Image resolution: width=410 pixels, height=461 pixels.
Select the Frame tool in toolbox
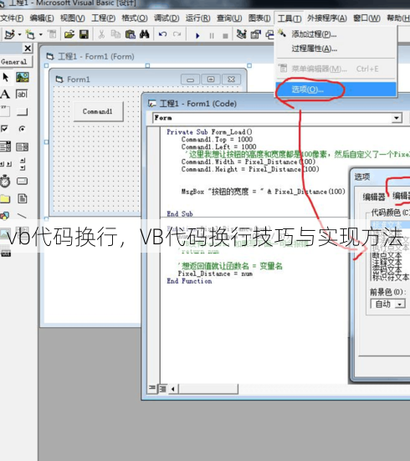[x=5, y=111]
